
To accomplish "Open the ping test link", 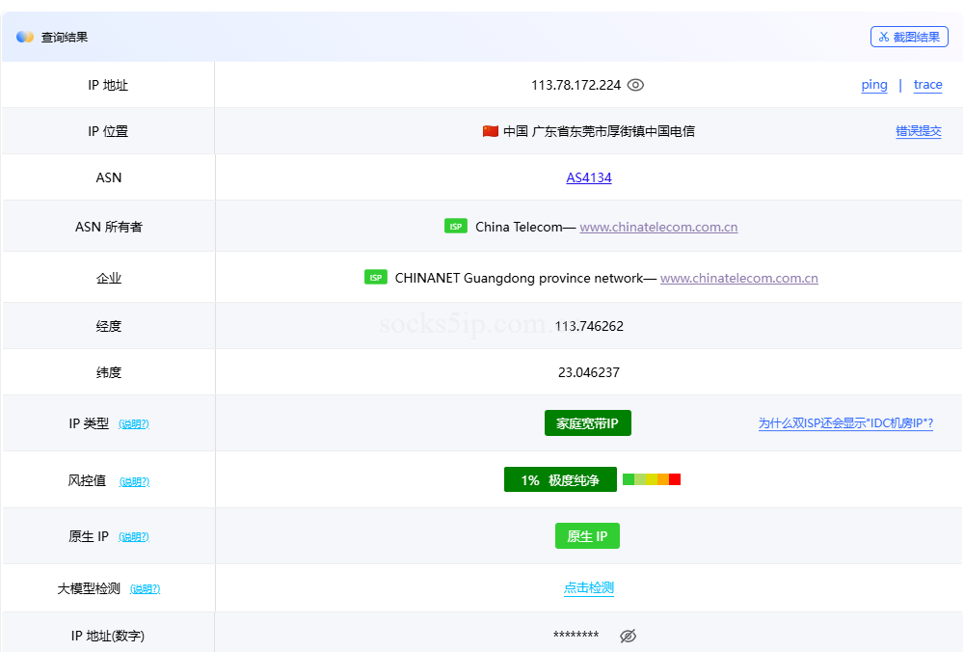I will 873,85.
